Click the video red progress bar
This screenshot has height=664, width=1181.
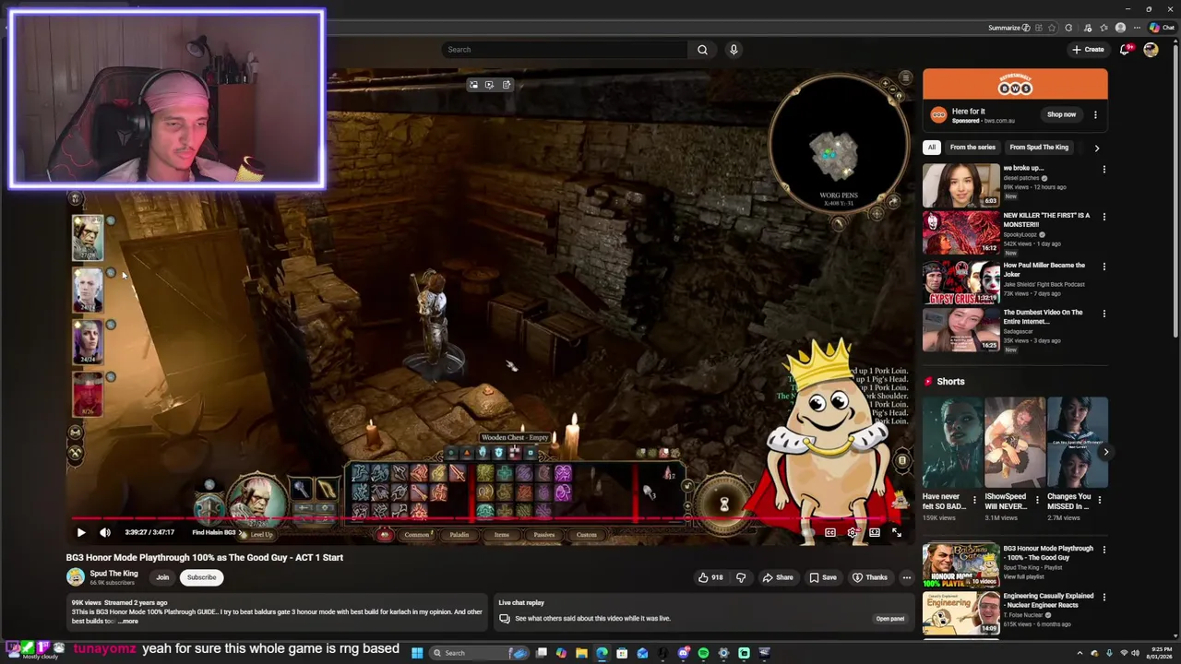tap(490, 519)
